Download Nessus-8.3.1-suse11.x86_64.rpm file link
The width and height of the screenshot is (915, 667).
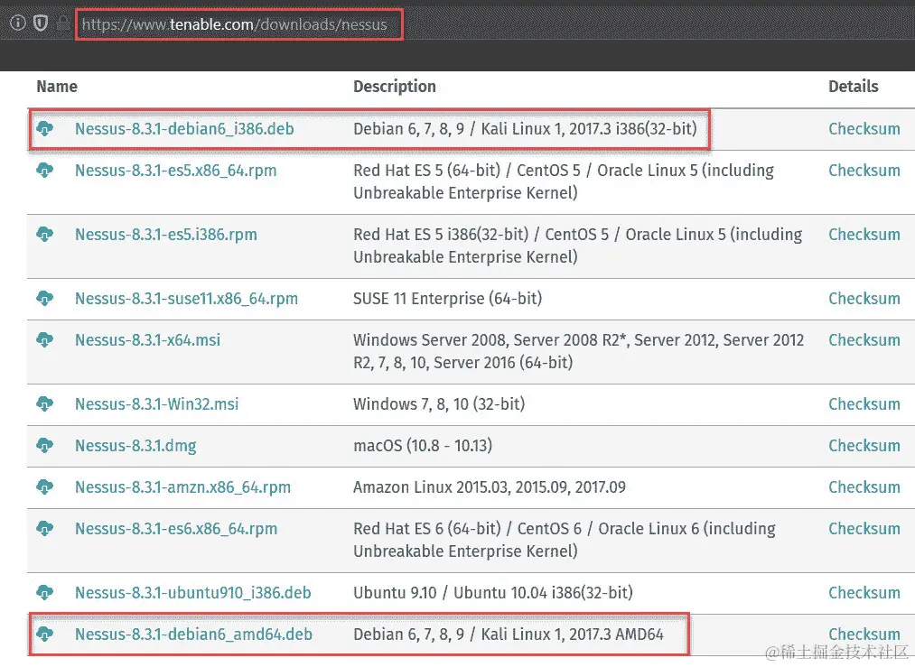(x=186, y=299)
